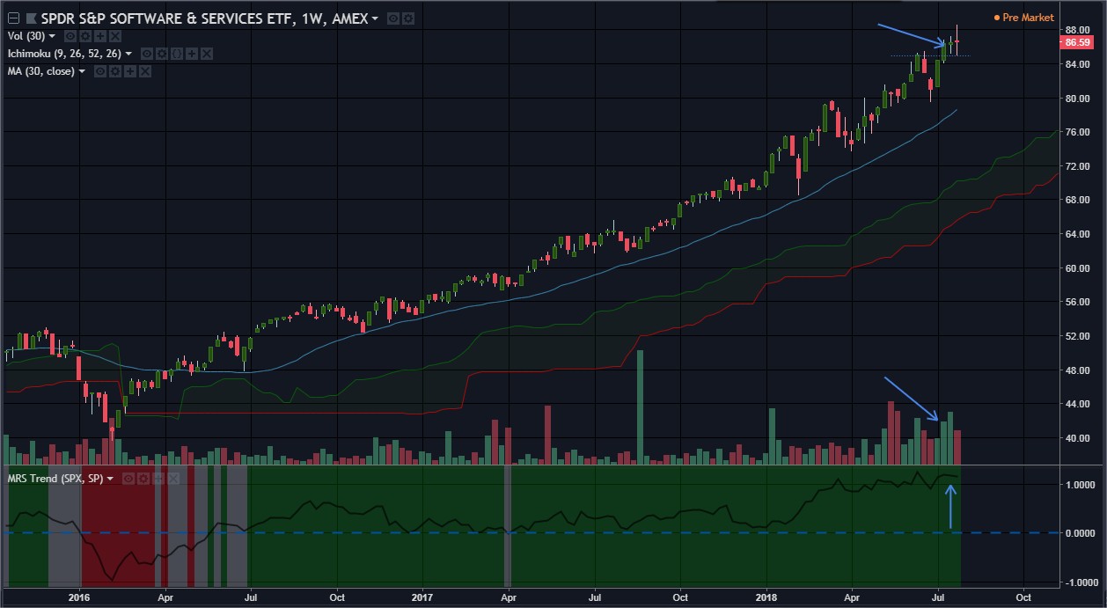Image resolution: width=1107 pixels, height=608 pixels.
Task: Open MA (30, close) settings gear
Action: [x=115, y=71]
